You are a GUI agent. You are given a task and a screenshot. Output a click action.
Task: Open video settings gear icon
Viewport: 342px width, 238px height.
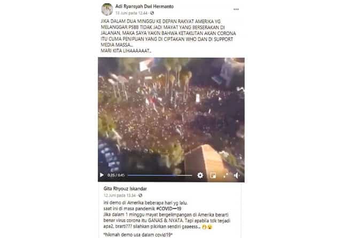pos(200,175)
